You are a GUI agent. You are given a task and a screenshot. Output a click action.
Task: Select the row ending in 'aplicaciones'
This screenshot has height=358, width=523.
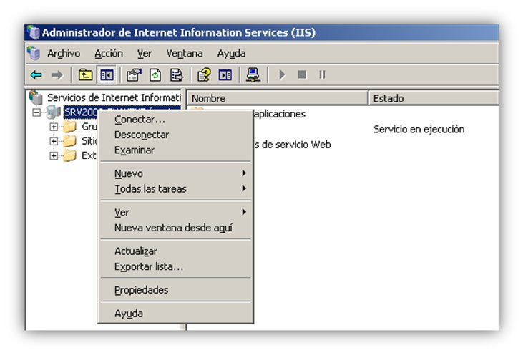[280, 114]
